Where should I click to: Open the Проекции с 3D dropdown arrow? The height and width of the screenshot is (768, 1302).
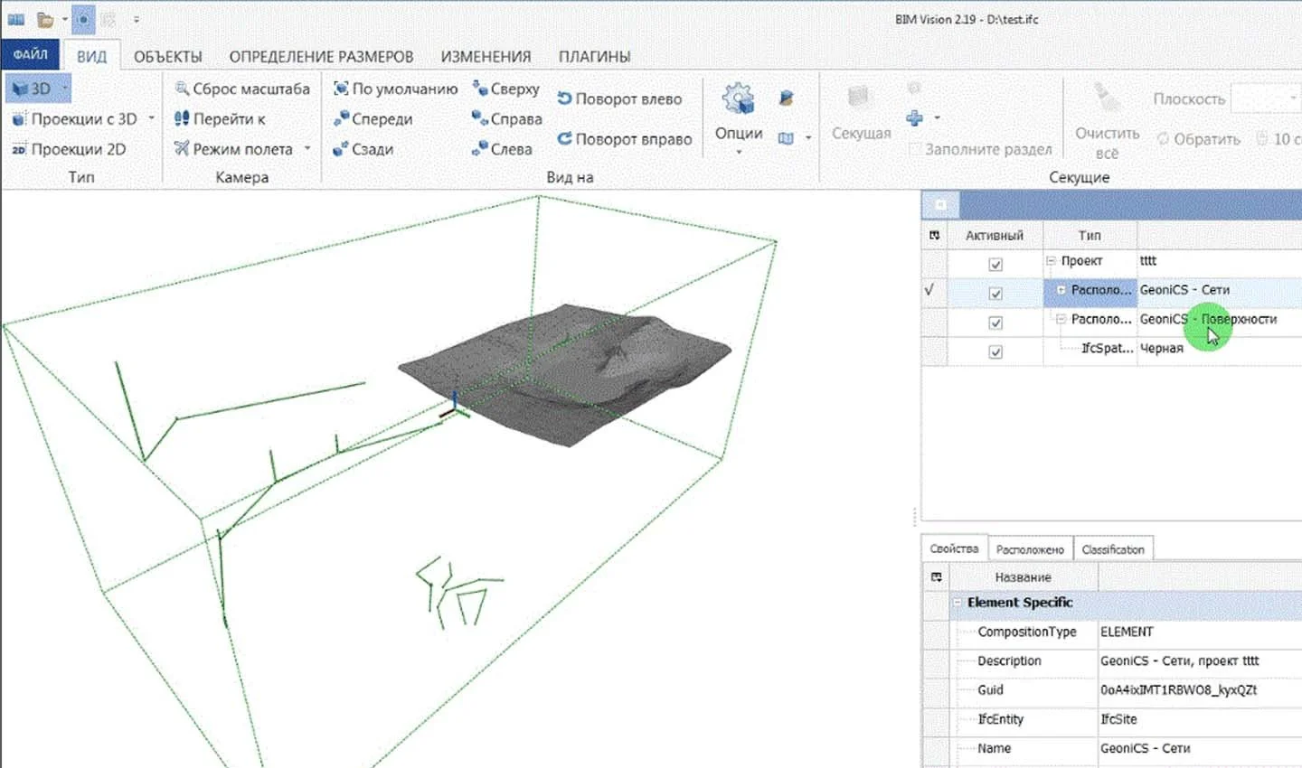(151, 119)
